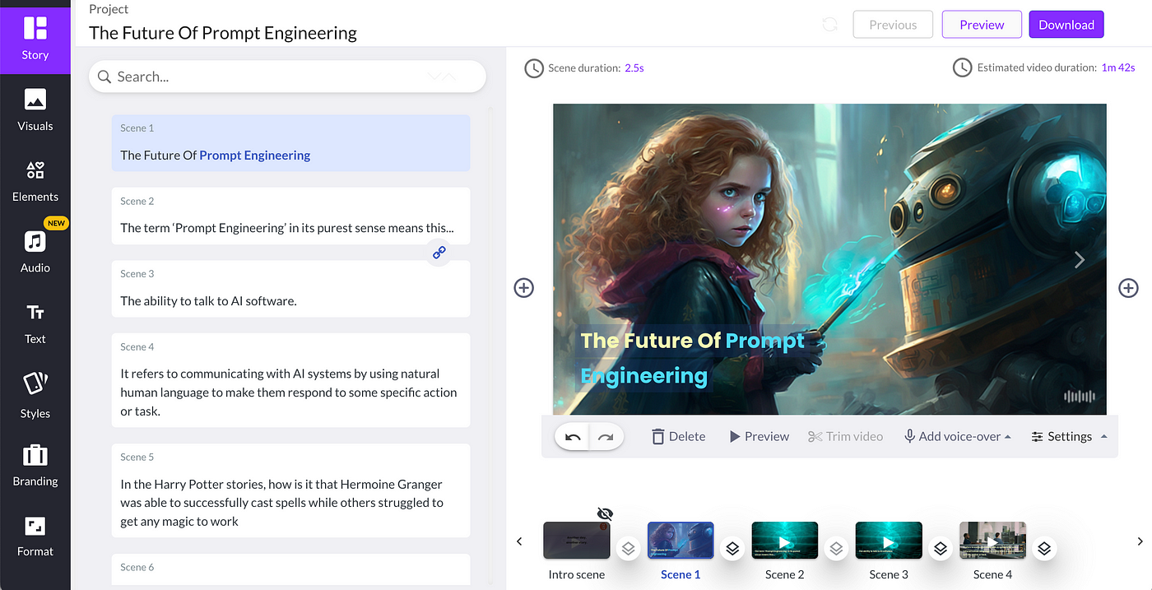Click the Undo arrow above the scene toolbar

click(573, 436)
